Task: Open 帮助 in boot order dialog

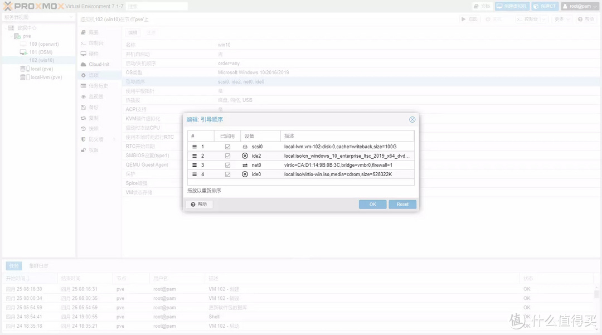Action: pos(199,204)
